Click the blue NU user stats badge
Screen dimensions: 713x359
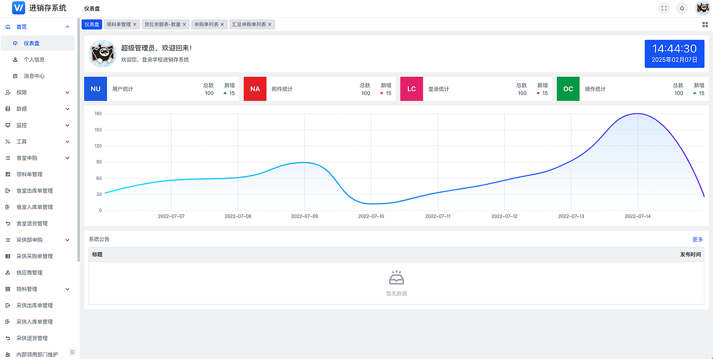[x=95, y=89]
